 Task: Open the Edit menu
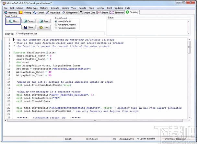click(12, 8)
